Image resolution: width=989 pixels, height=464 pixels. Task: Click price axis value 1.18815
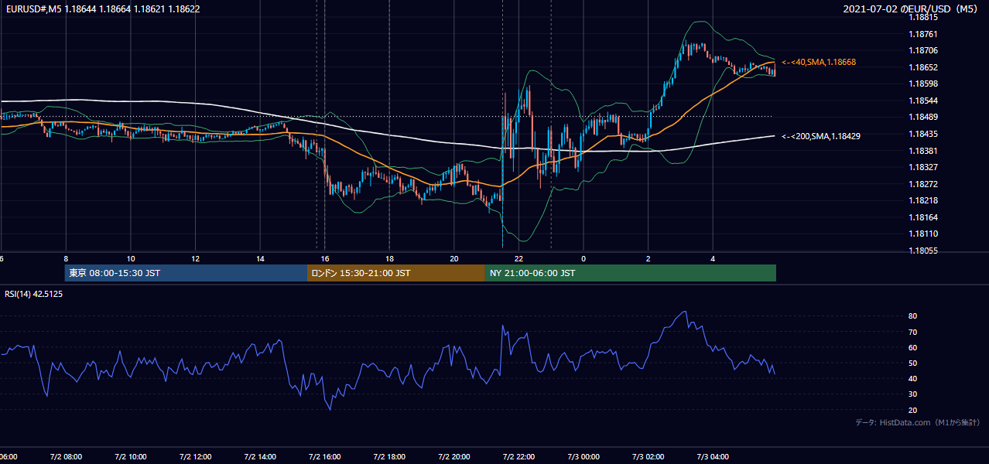[x=924, y=17]
